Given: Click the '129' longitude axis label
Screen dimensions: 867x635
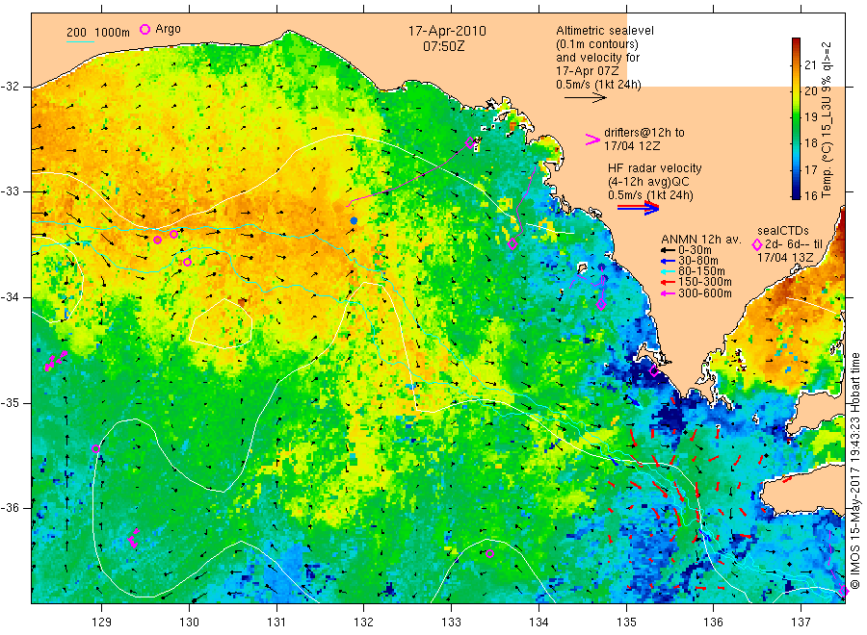Looking at the screenshot, I should click(102, 622).
